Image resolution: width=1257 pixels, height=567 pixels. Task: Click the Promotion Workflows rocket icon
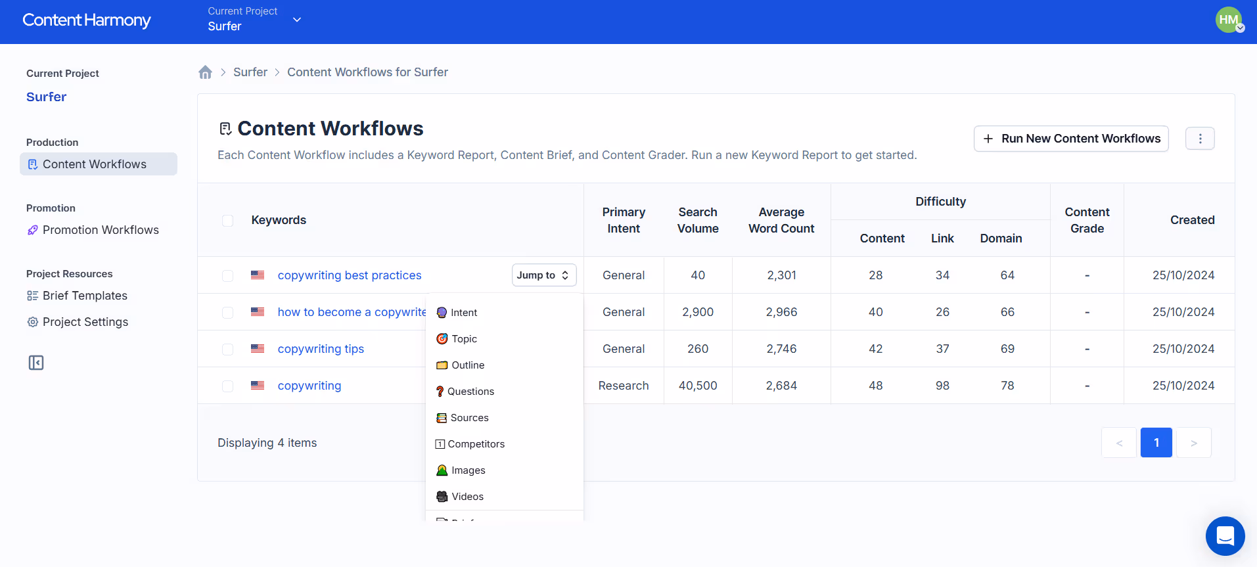[x=33, y=230]
